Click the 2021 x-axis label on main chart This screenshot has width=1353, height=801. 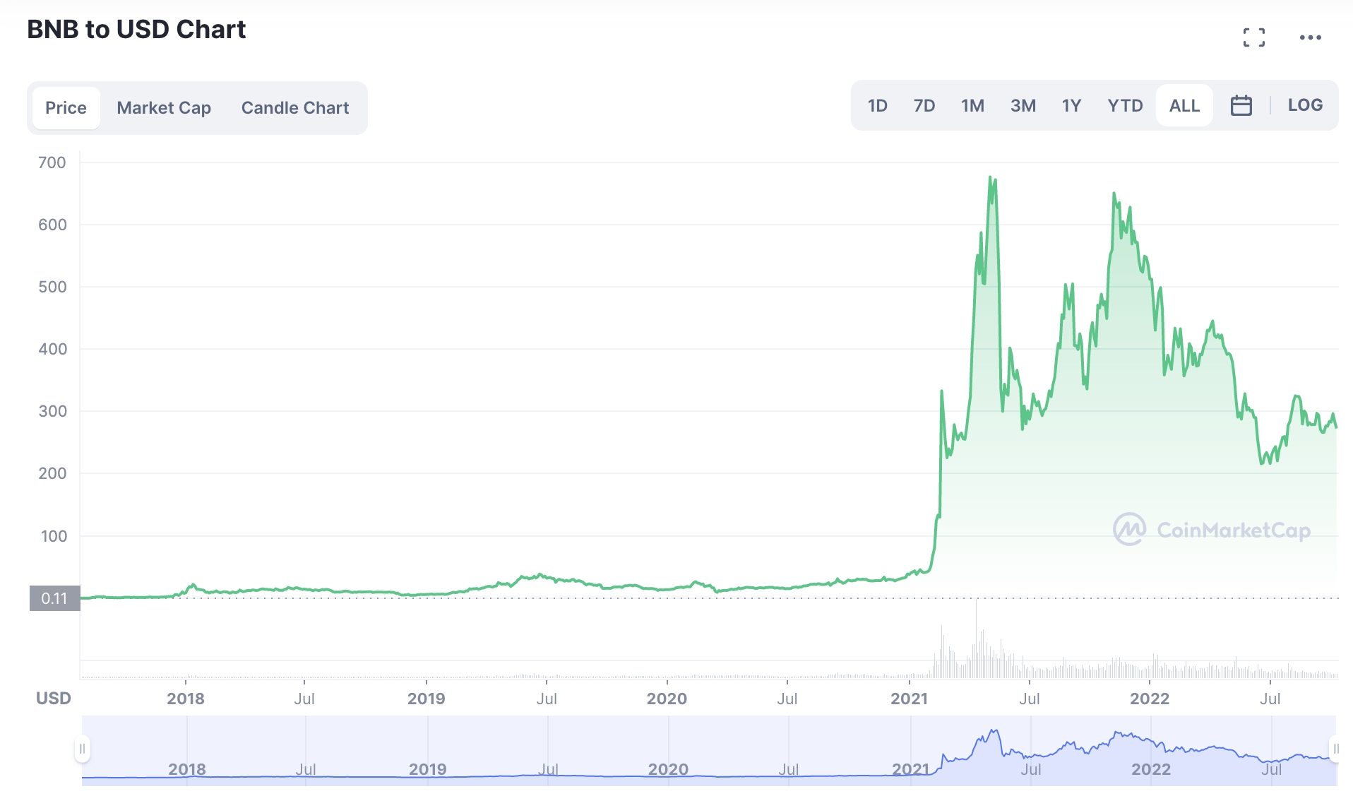coord(909,699)
